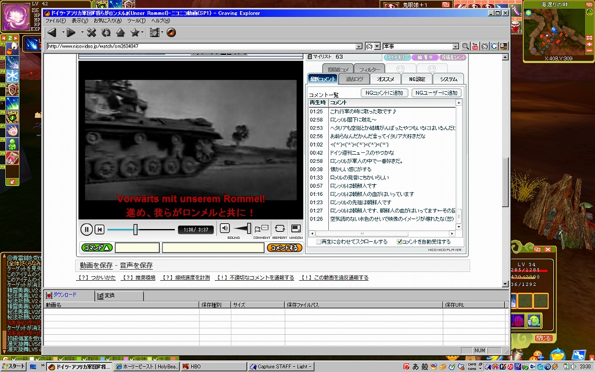This screenshot has width=595, height=372.
Task: Switch to the オススメ tab
Action: coord(385,79)
